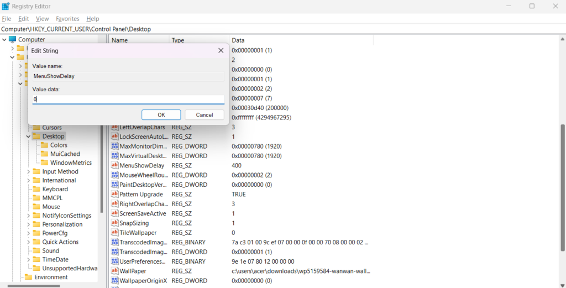Image resolution: width=566 pixels, height=288 pixels.
Task: Close the Edit String dialog
Action: coord(221,51)
